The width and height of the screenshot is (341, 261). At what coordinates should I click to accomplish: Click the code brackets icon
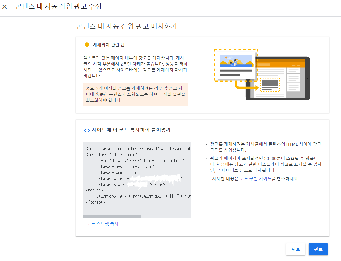pos(87,130)
